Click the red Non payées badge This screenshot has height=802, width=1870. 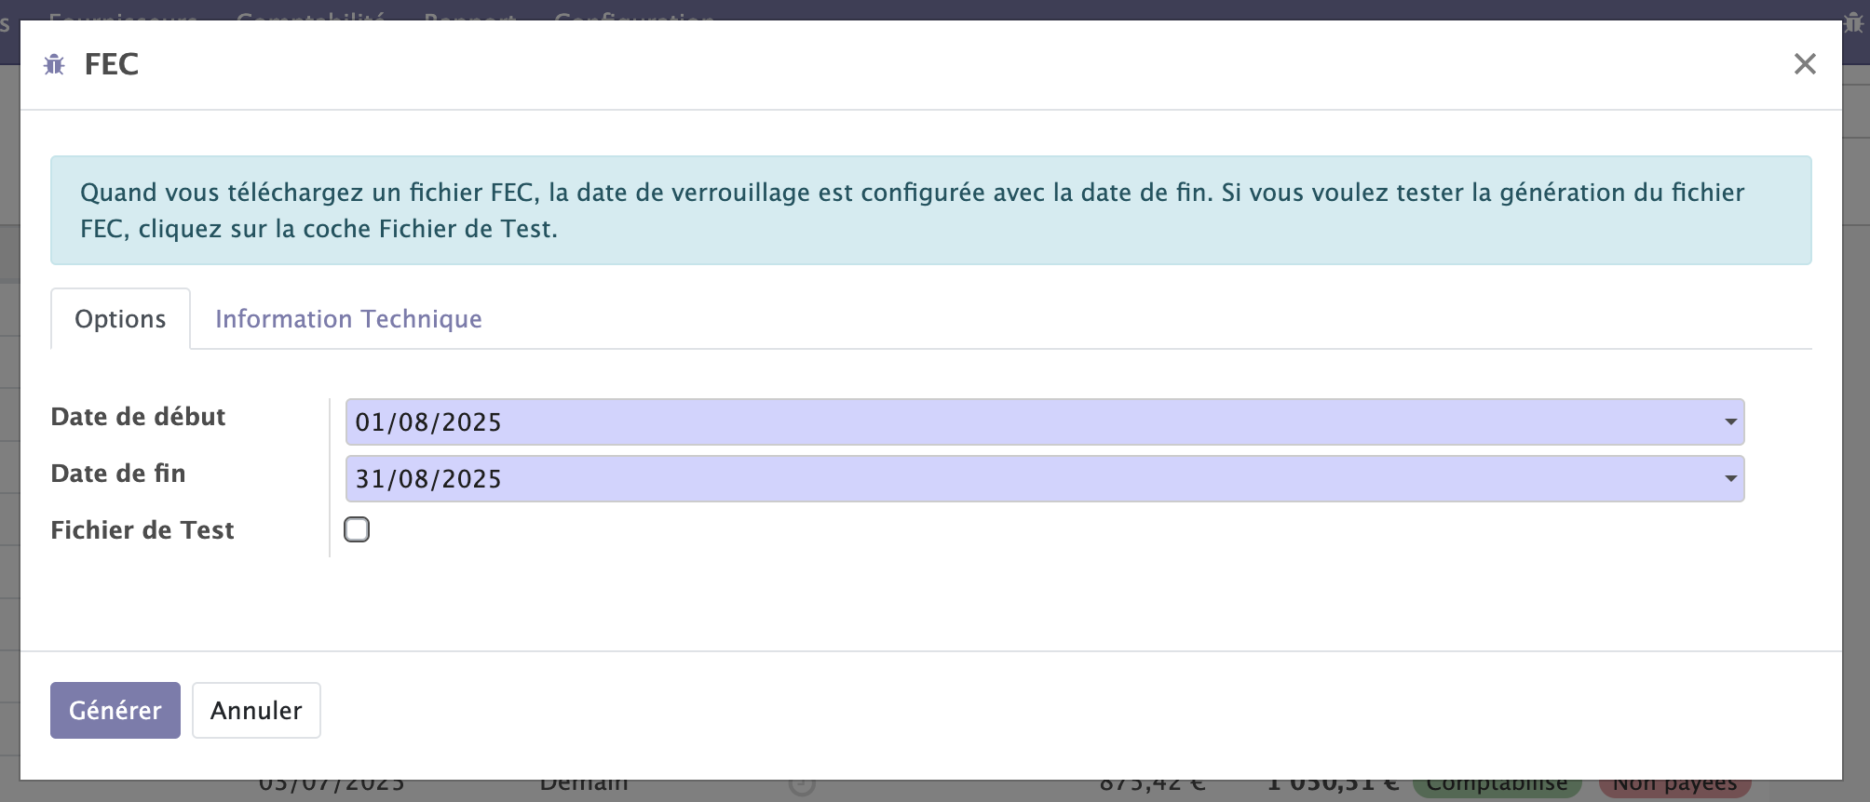pyautogui.click(x=1674, y=787)
